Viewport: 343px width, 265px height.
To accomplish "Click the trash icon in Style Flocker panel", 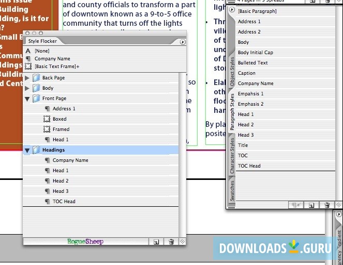I will click(x=171, y=242).
